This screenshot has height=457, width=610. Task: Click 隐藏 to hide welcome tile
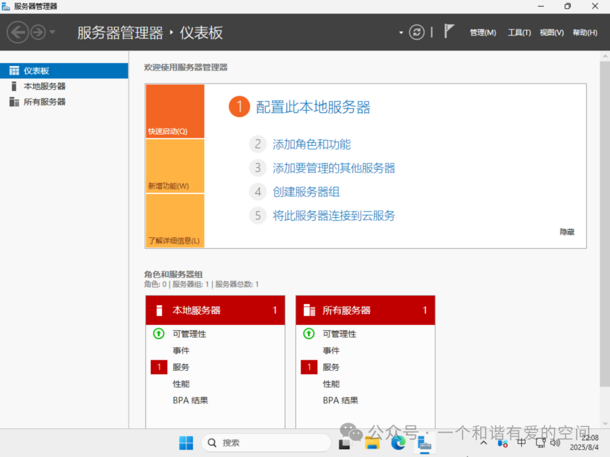(x=567, y=232)
